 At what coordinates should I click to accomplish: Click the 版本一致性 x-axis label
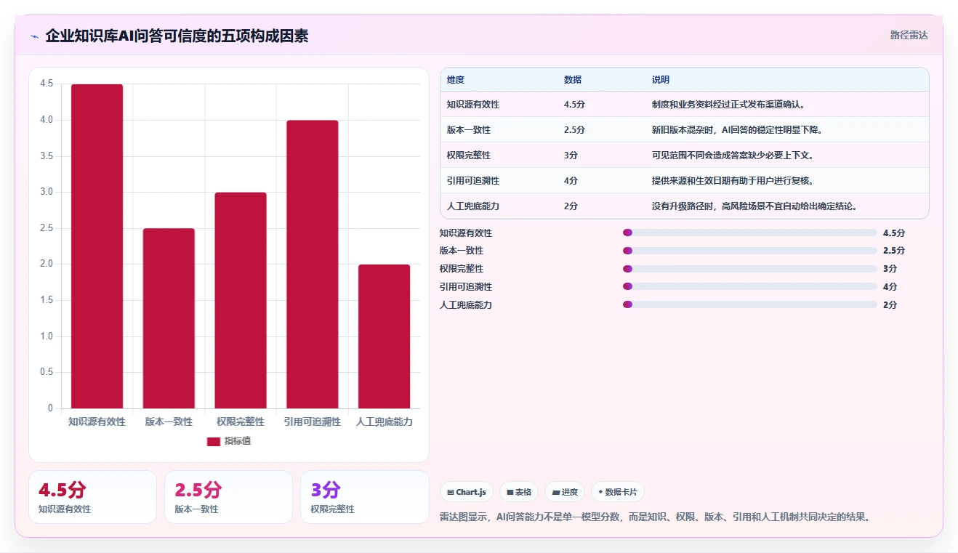(169, 421)
